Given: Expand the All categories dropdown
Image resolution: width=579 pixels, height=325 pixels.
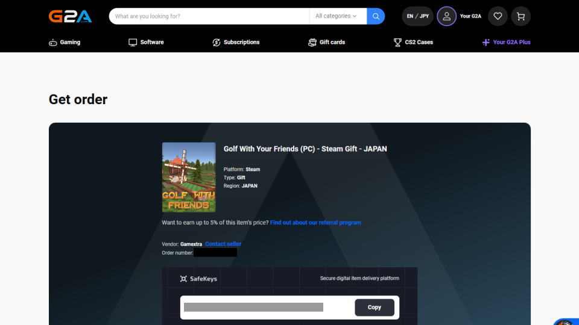Looking at the screenshot, I should click(336, 16).
